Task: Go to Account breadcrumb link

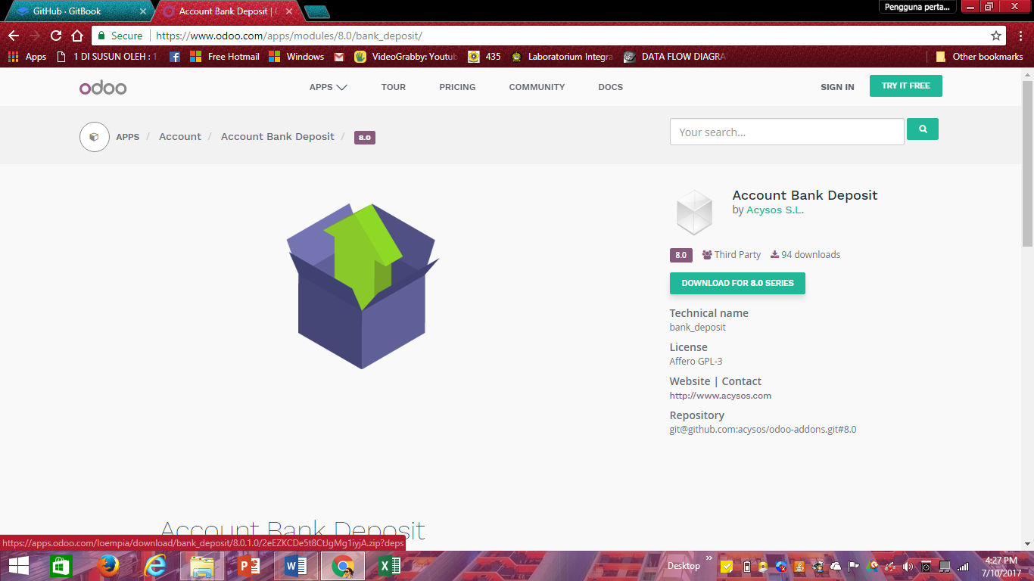Action: tap(180, 137)
